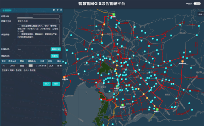This screenshot has width=204, height=126.
Task: Click the 返回 button
Action: click(56, 84)
